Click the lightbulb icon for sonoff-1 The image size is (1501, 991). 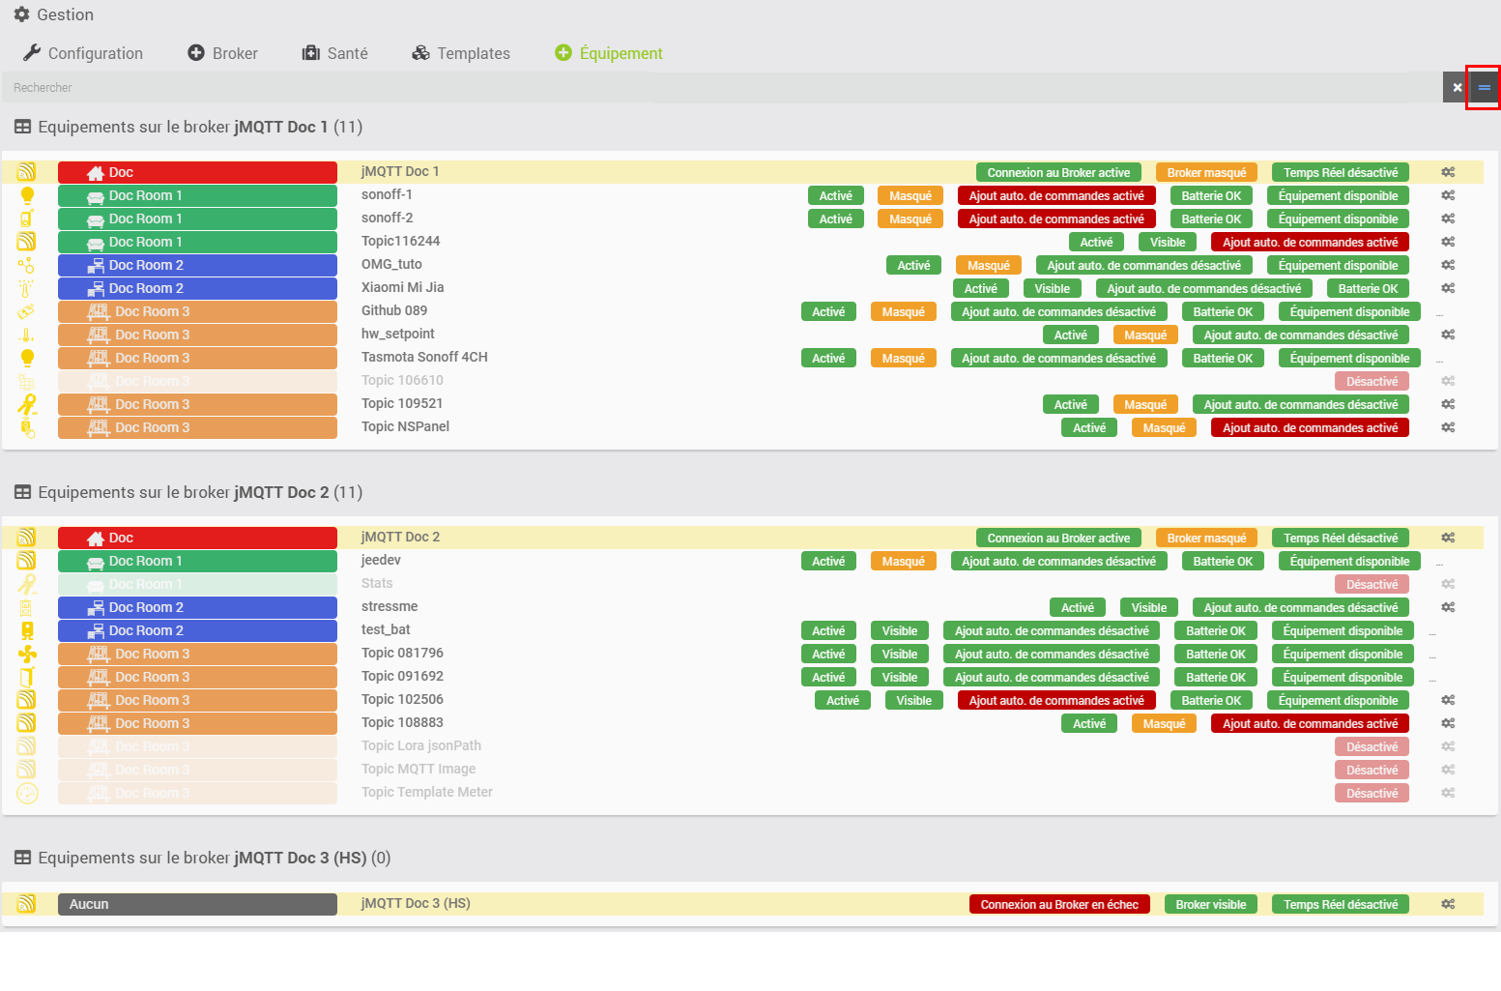point(27,195)
